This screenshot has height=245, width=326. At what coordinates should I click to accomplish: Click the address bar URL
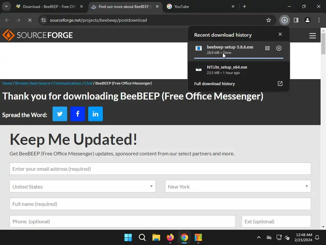point(98,20)
